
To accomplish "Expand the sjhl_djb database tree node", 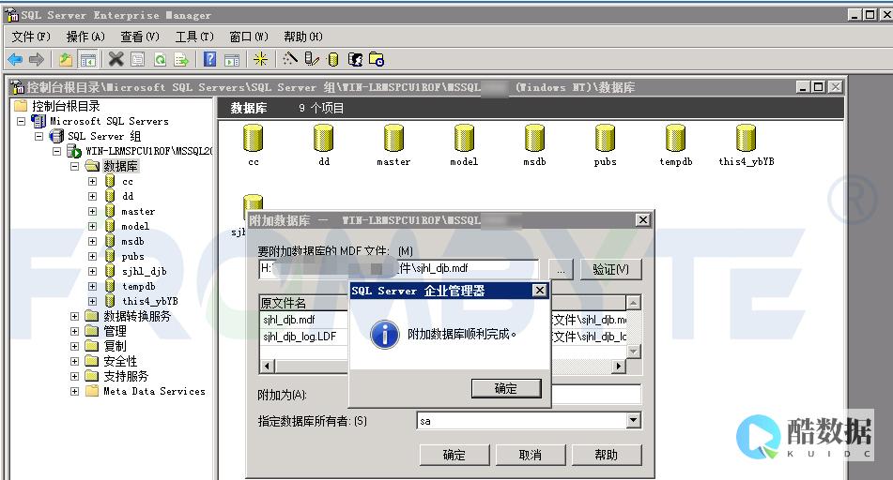I will (x=92, y=271).
